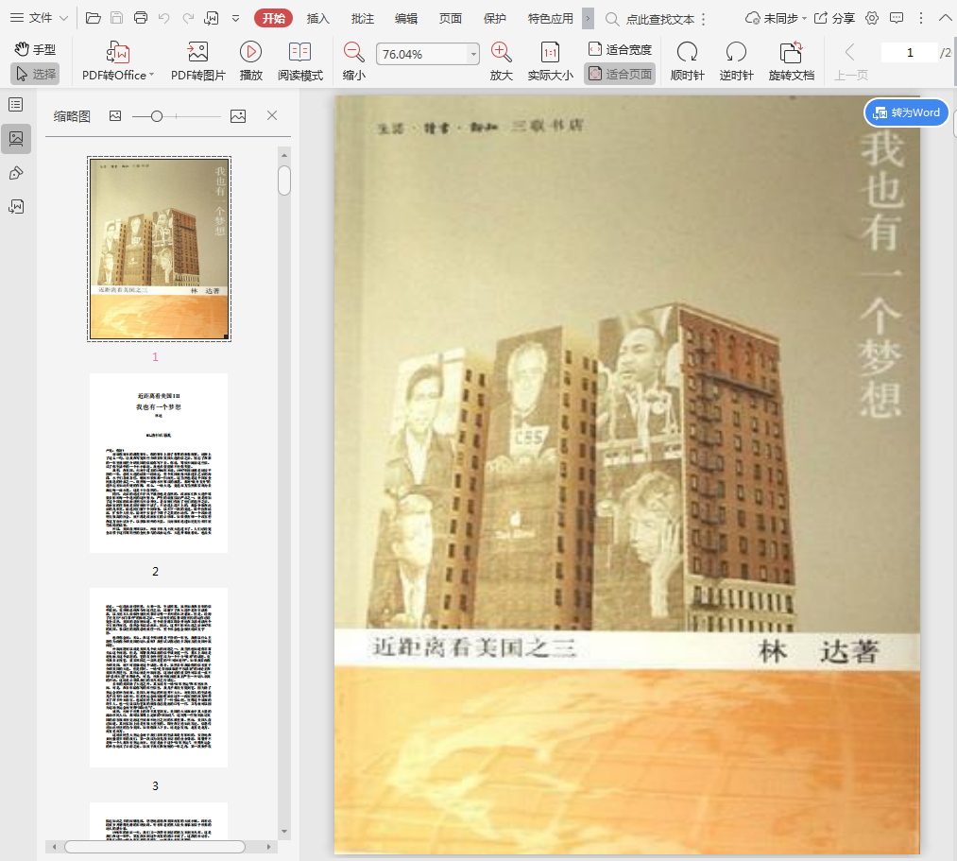Screen dimensions: 957x861
Task: Collapse the ribbon with the up chevron
Action: pyautogui.click(x=945, y=18)
